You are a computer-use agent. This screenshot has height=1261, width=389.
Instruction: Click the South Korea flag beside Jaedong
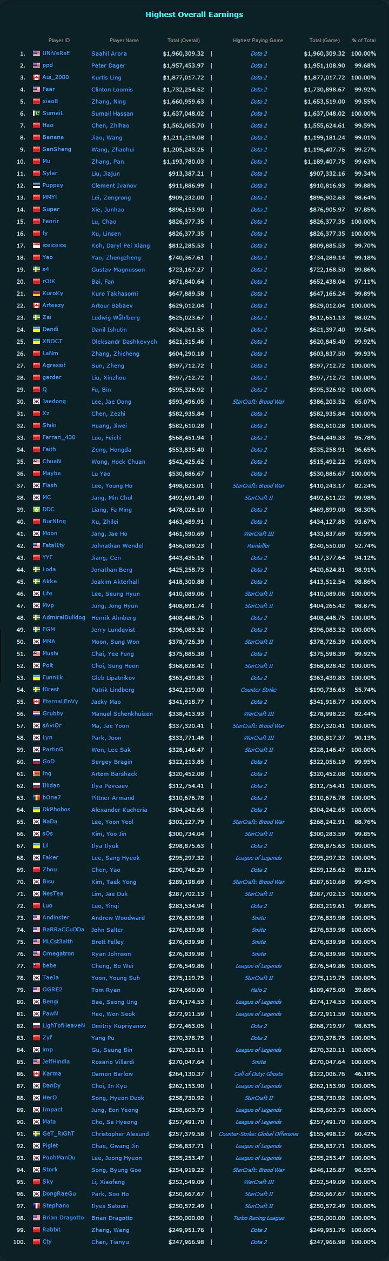tap(37, 402)
